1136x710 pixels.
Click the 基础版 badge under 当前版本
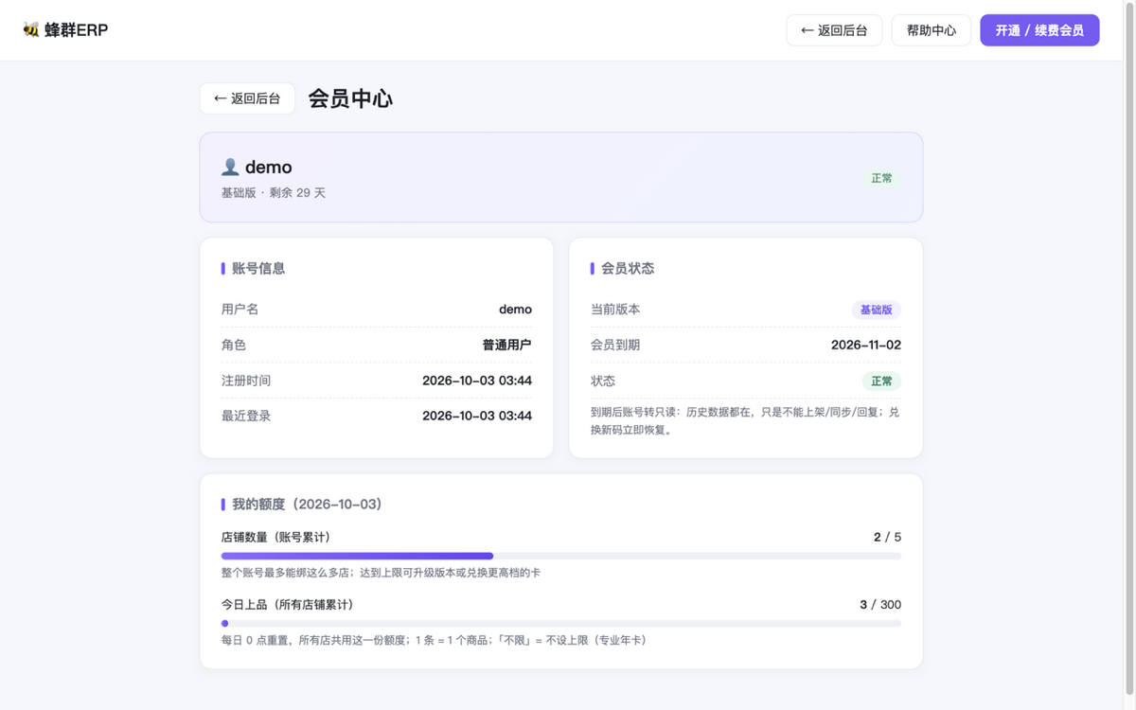coord(876,310)
